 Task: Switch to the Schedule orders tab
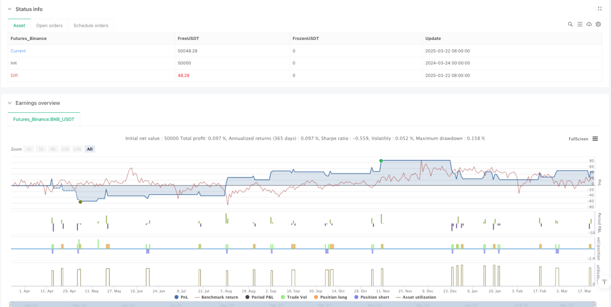(91, 25)
